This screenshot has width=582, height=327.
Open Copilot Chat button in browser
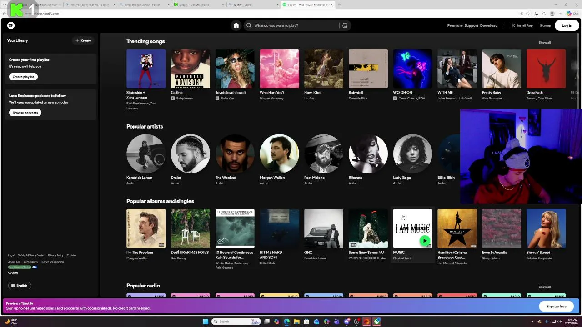(572, 14)
